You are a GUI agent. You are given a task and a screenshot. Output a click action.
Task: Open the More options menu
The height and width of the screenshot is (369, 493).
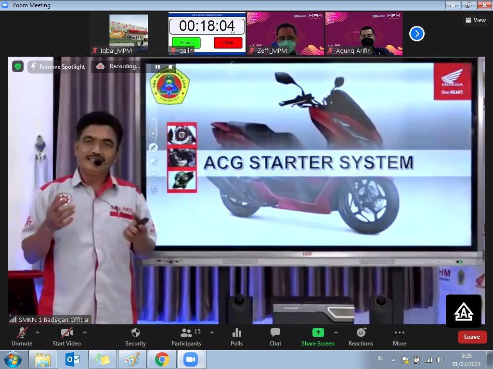tap(400, 336)
